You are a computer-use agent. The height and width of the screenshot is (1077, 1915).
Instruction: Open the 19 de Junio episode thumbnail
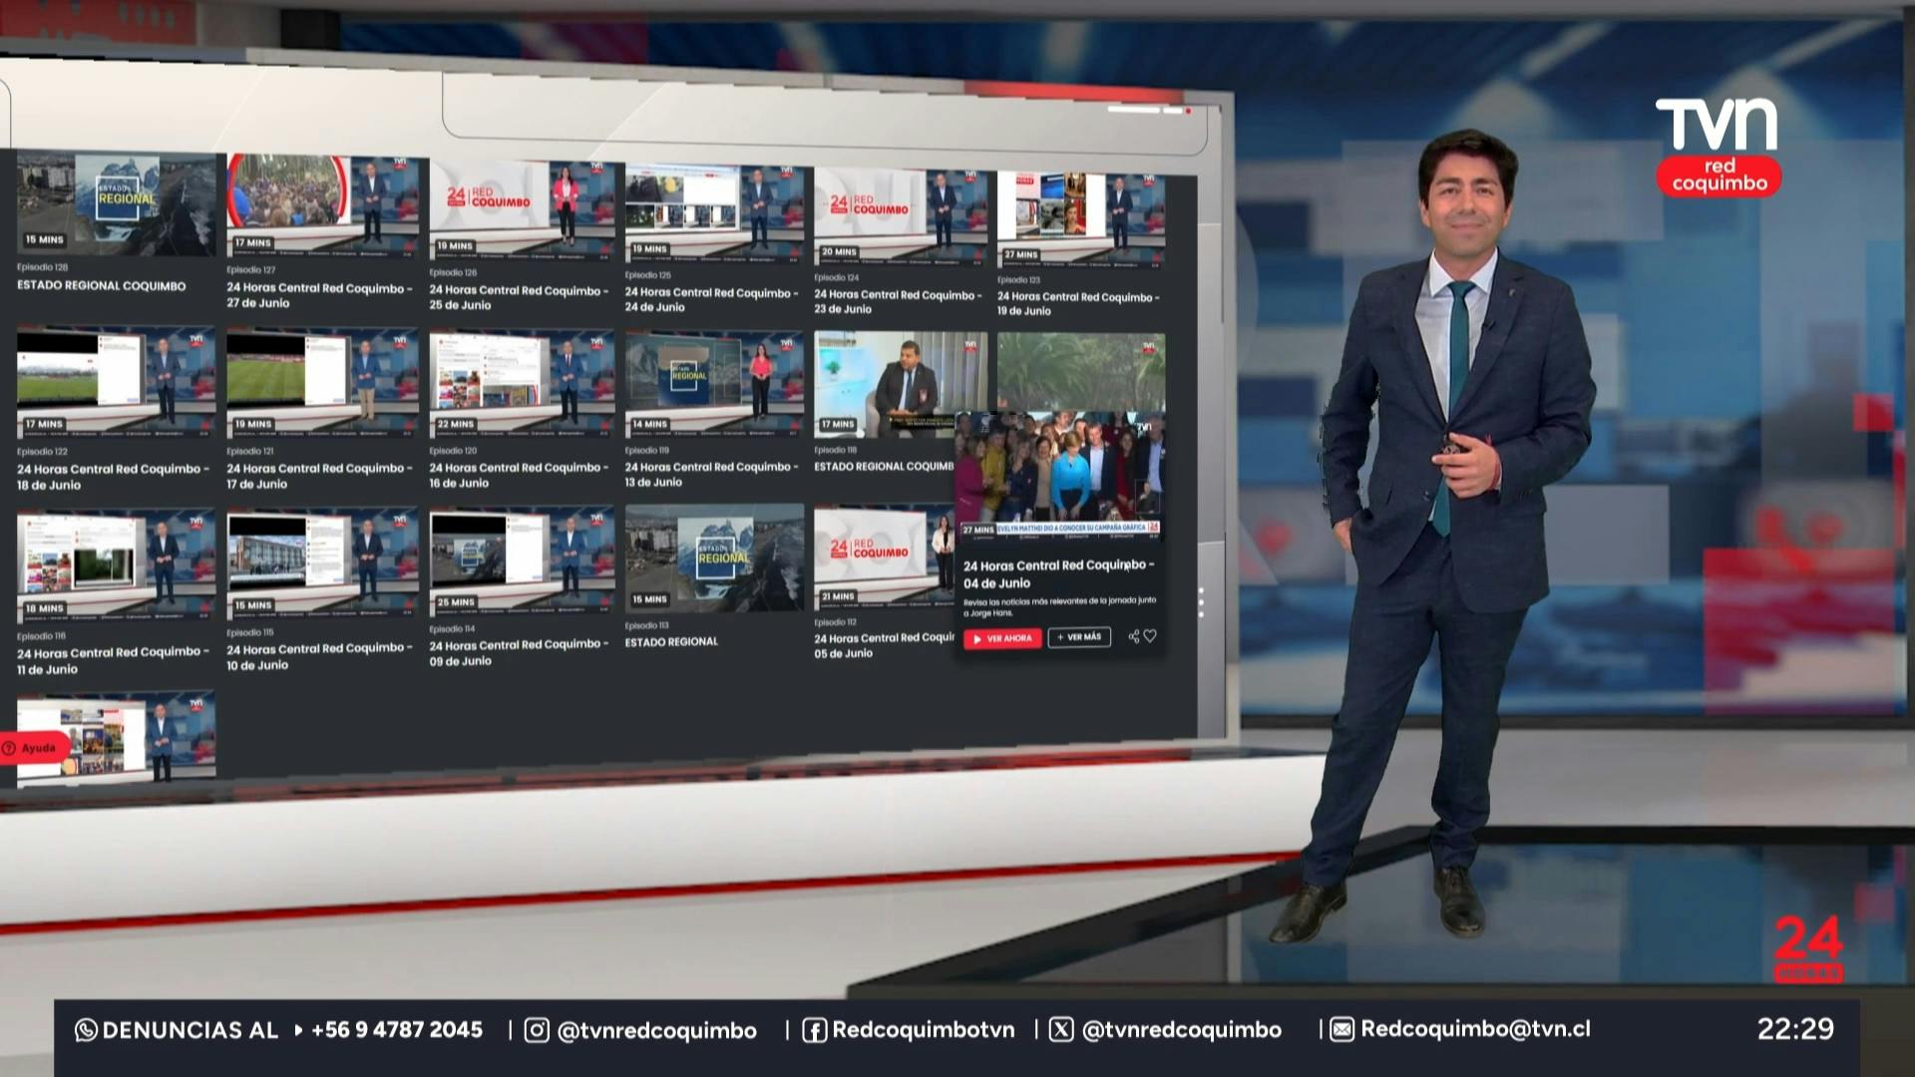(1081, 219)
